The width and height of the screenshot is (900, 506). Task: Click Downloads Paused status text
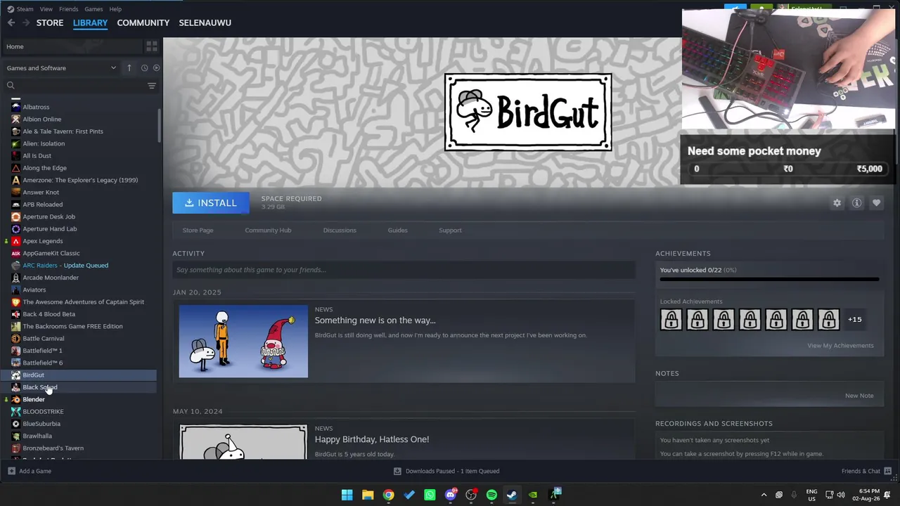(x=452, y=471)
